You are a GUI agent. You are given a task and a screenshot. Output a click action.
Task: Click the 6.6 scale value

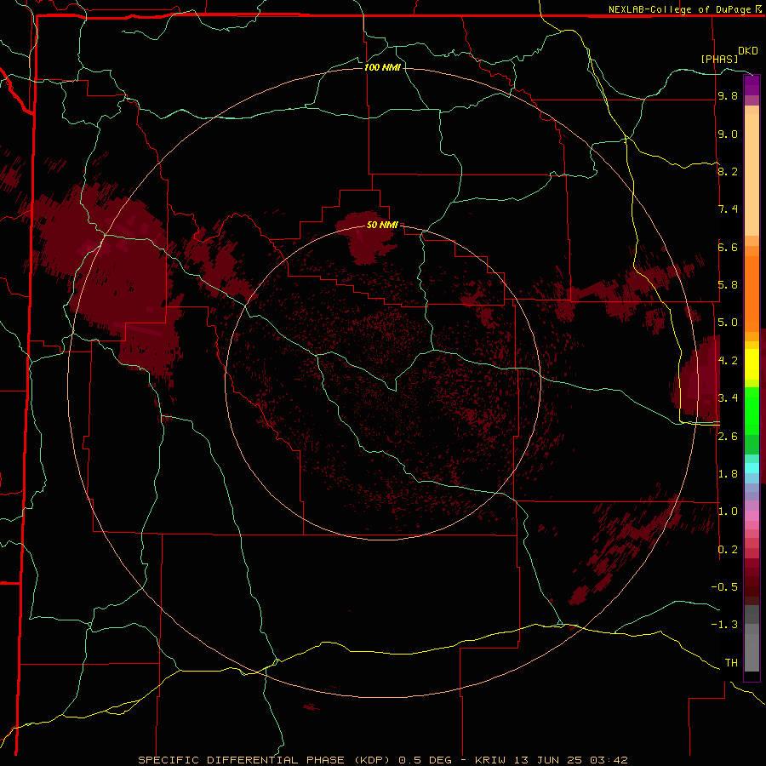coord(728,247)
